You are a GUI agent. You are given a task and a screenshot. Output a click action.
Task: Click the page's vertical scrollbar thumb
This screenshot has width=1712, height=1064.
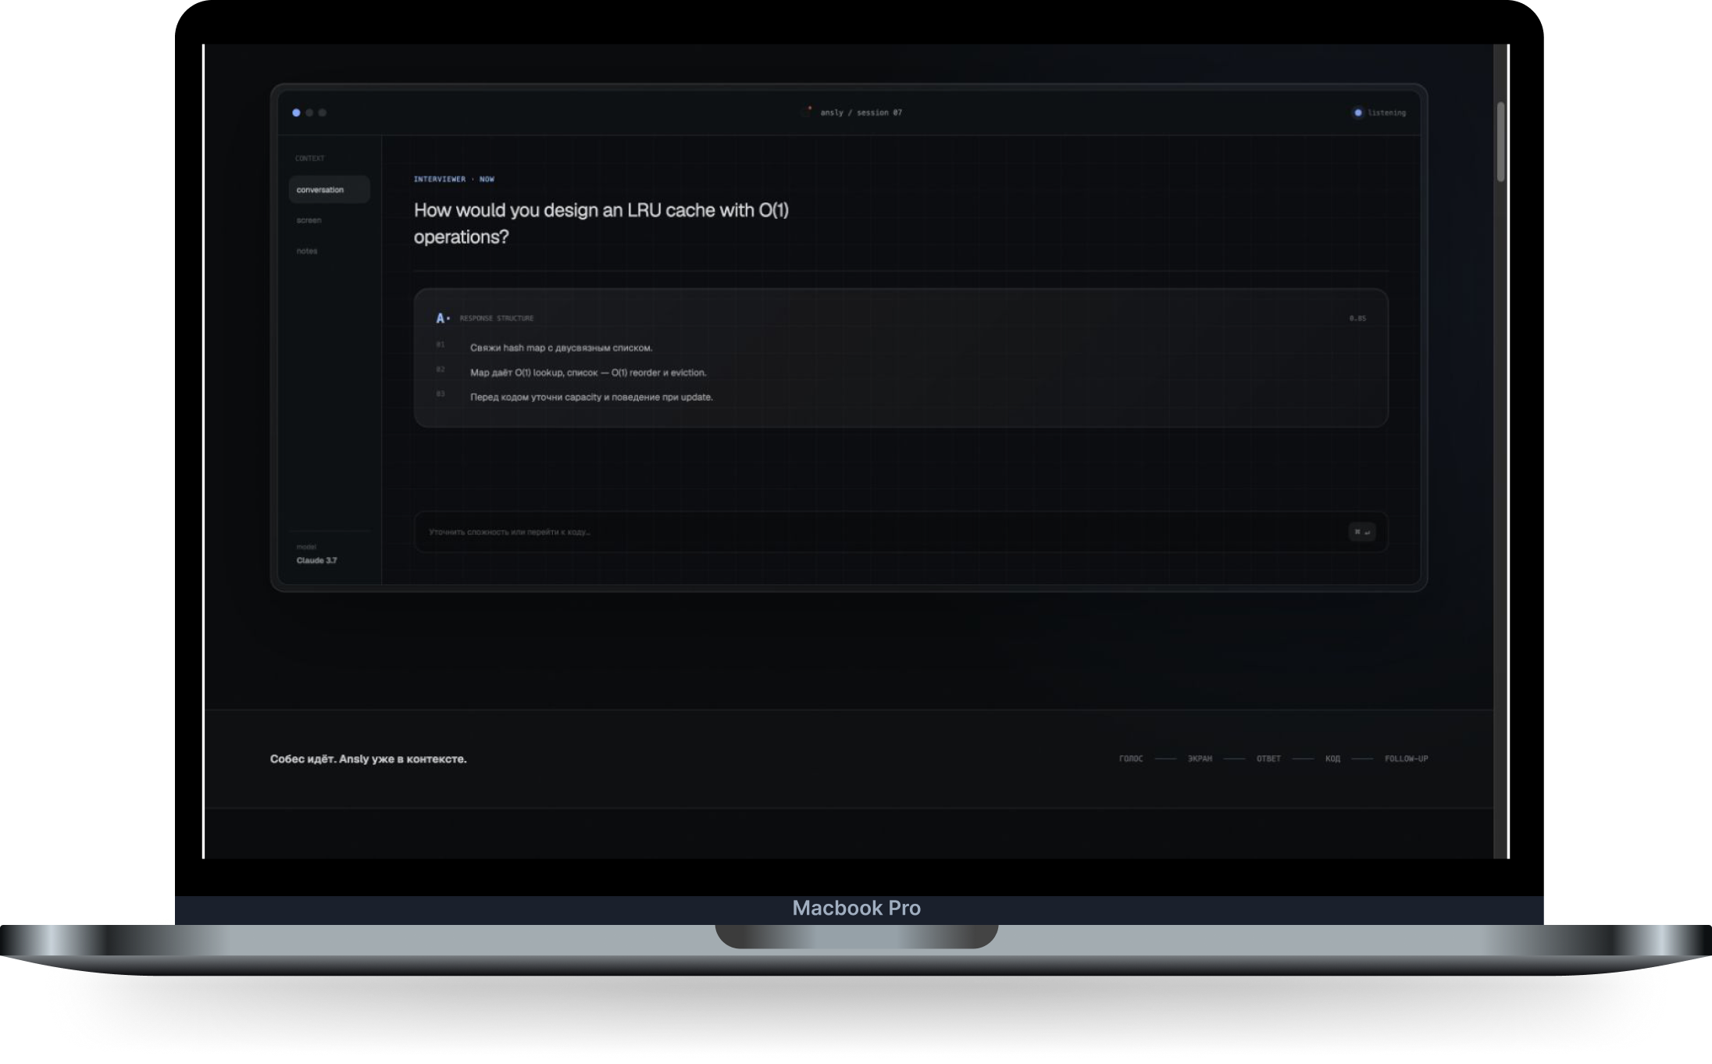[1500, 141]
